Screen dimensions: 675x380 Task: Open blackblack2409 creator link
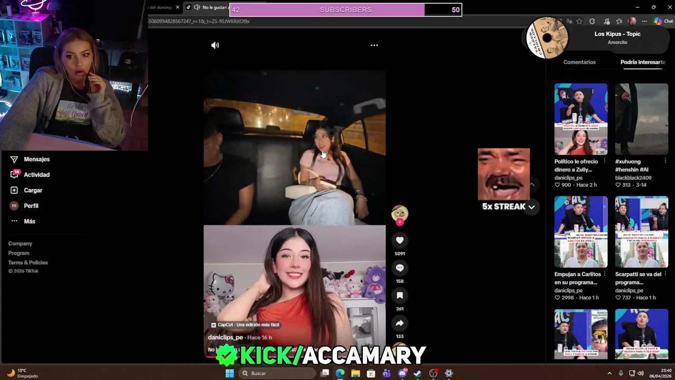(633, 178)
